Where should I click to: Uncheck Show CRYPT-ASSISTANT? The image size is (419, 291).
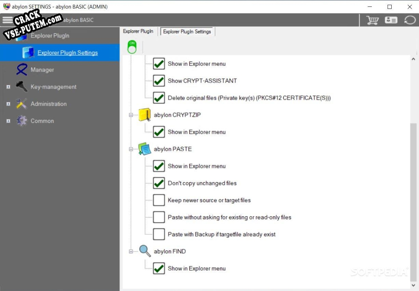159,80
